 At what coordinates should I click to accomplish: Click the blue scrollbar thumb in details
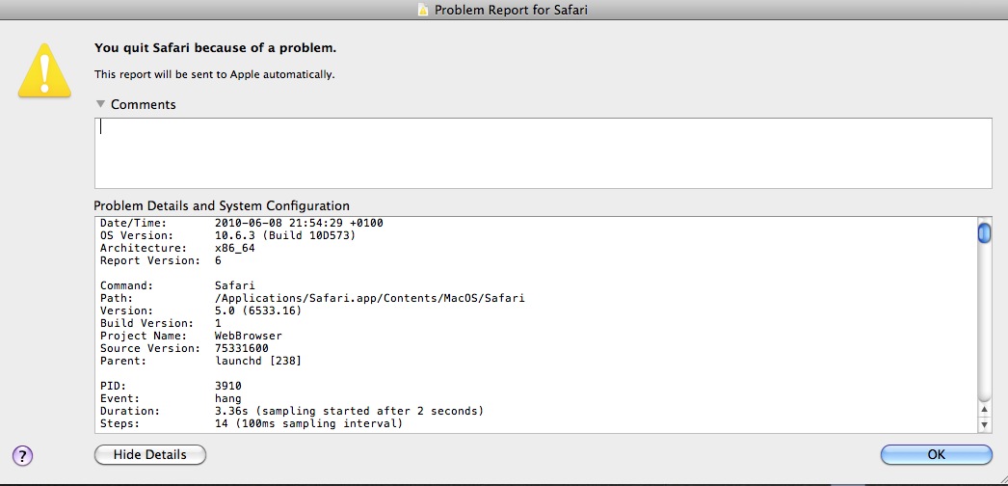pyautogui.click(x=984, y=232)
